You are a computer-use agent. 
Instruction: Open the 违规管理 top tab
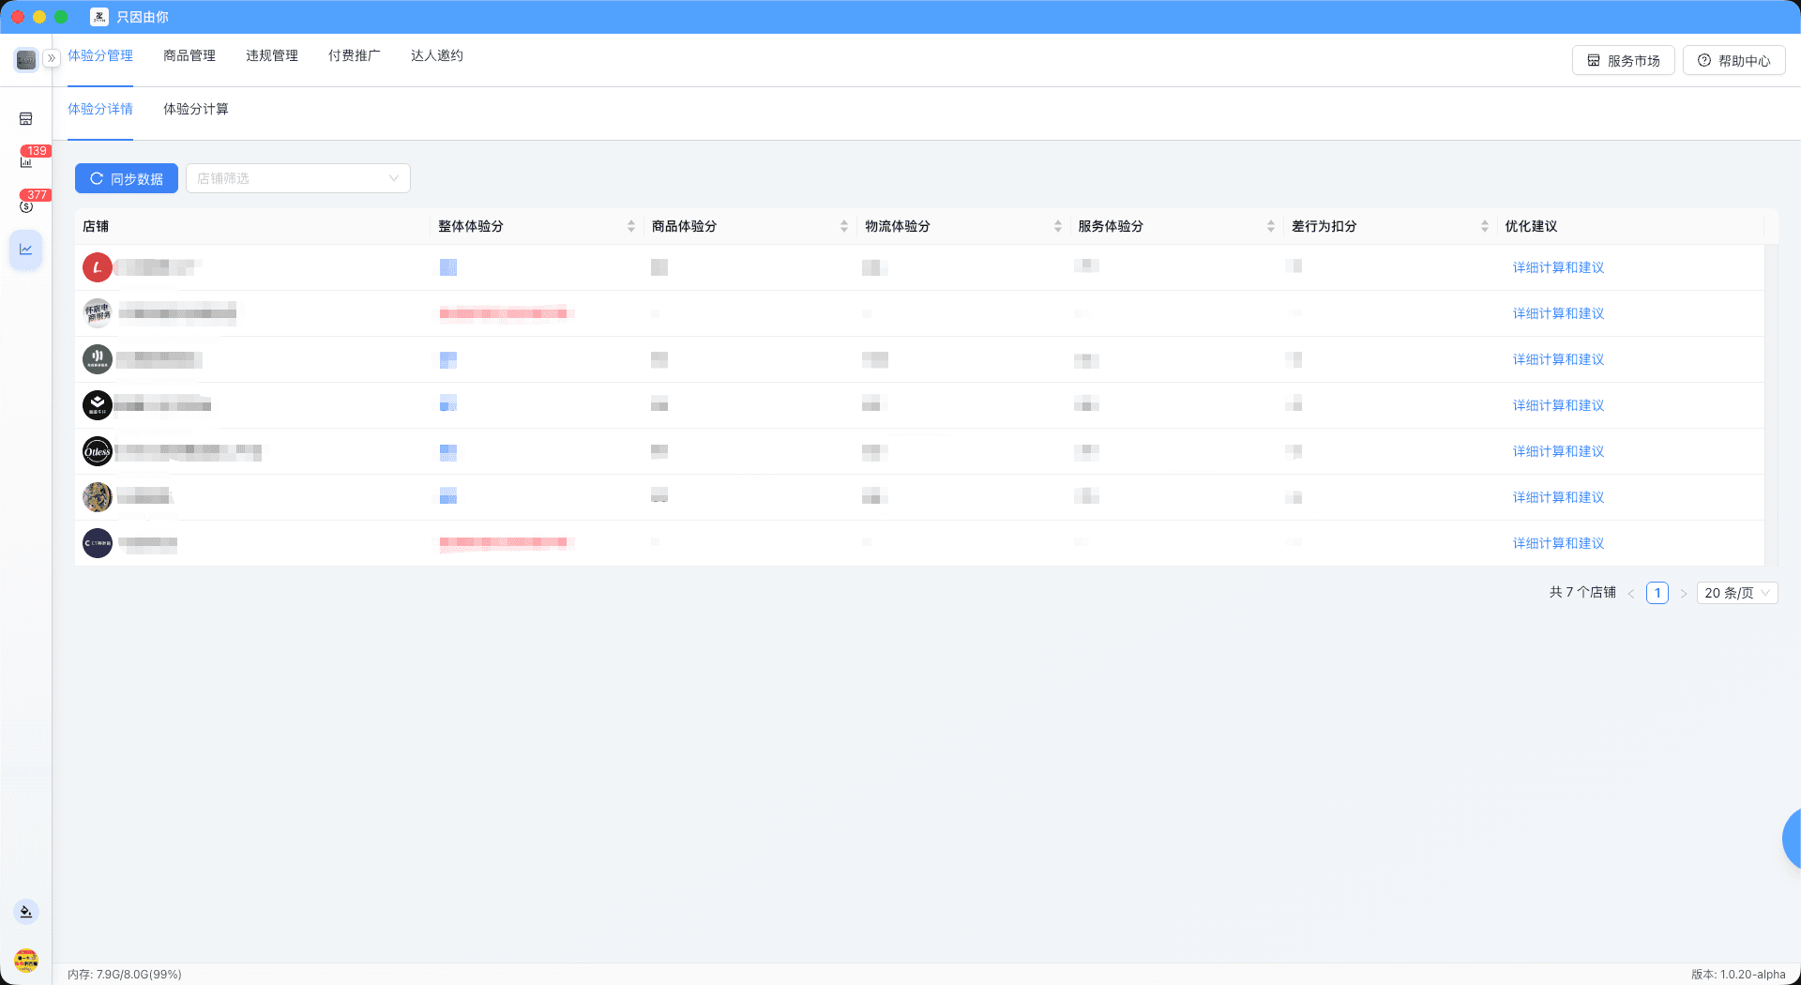click(272, 56)
